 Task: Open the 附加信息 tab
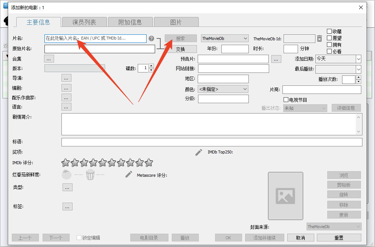coord(130,22)
